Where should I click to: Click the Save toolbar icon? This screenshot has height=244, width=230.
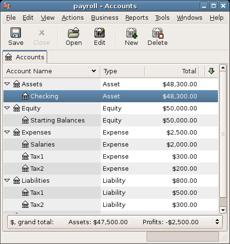[x=15, y=33]
